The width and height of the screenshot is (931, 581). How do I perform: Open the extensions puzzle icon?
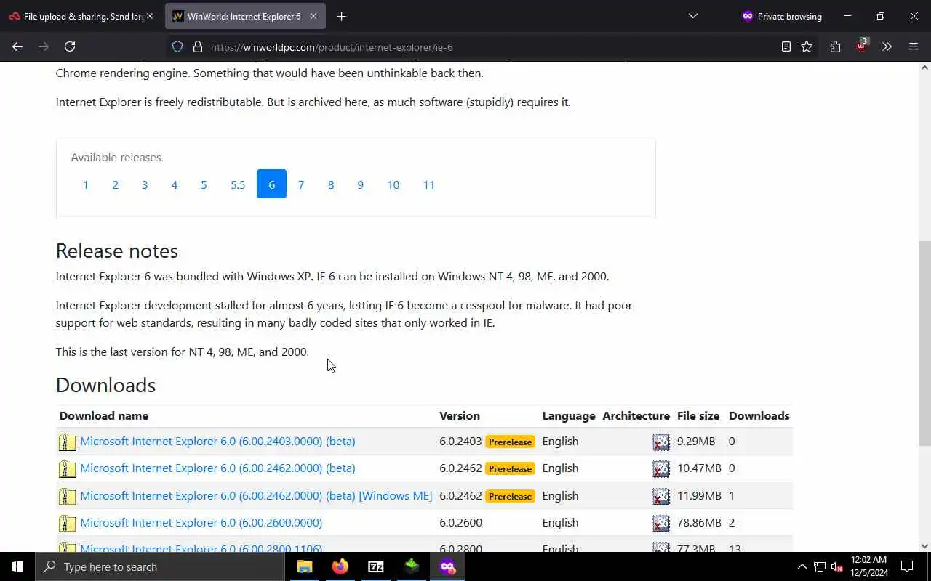(835, 46)
